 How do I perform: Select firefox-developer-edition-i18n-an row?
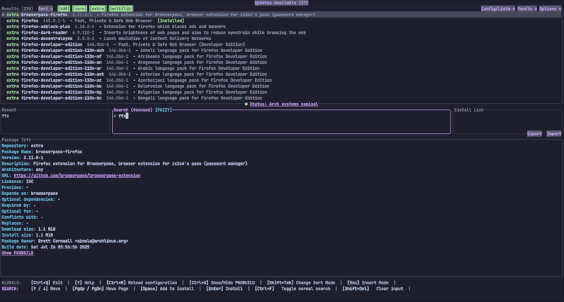(281, 63)
